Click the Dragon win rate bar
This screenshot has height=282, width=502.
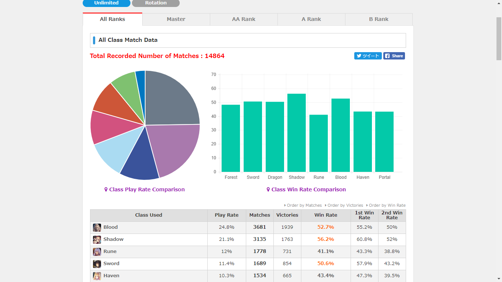[275, 137]
